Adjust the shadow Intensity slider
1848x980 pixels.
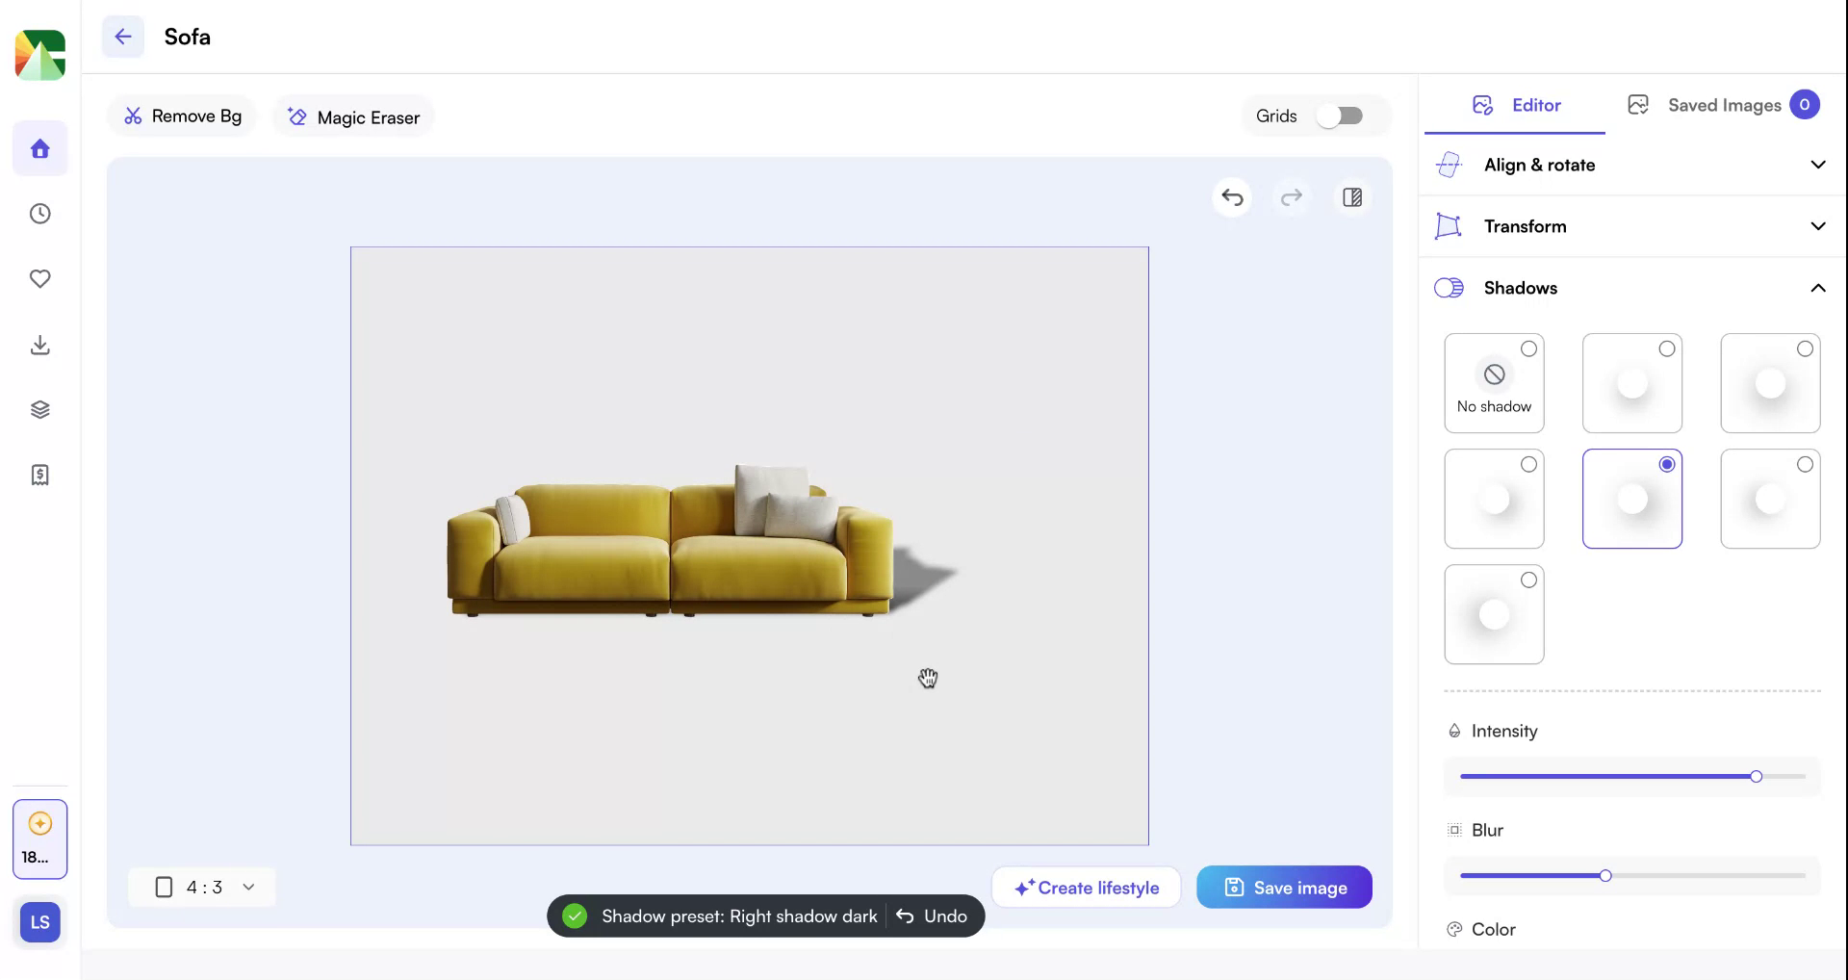pyautogui.click(x=1755, y=776)
